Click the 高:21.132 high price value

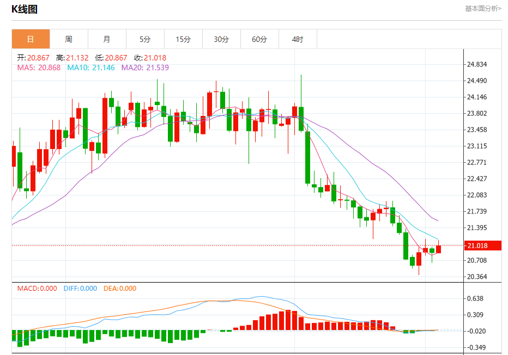coord(72,58)
